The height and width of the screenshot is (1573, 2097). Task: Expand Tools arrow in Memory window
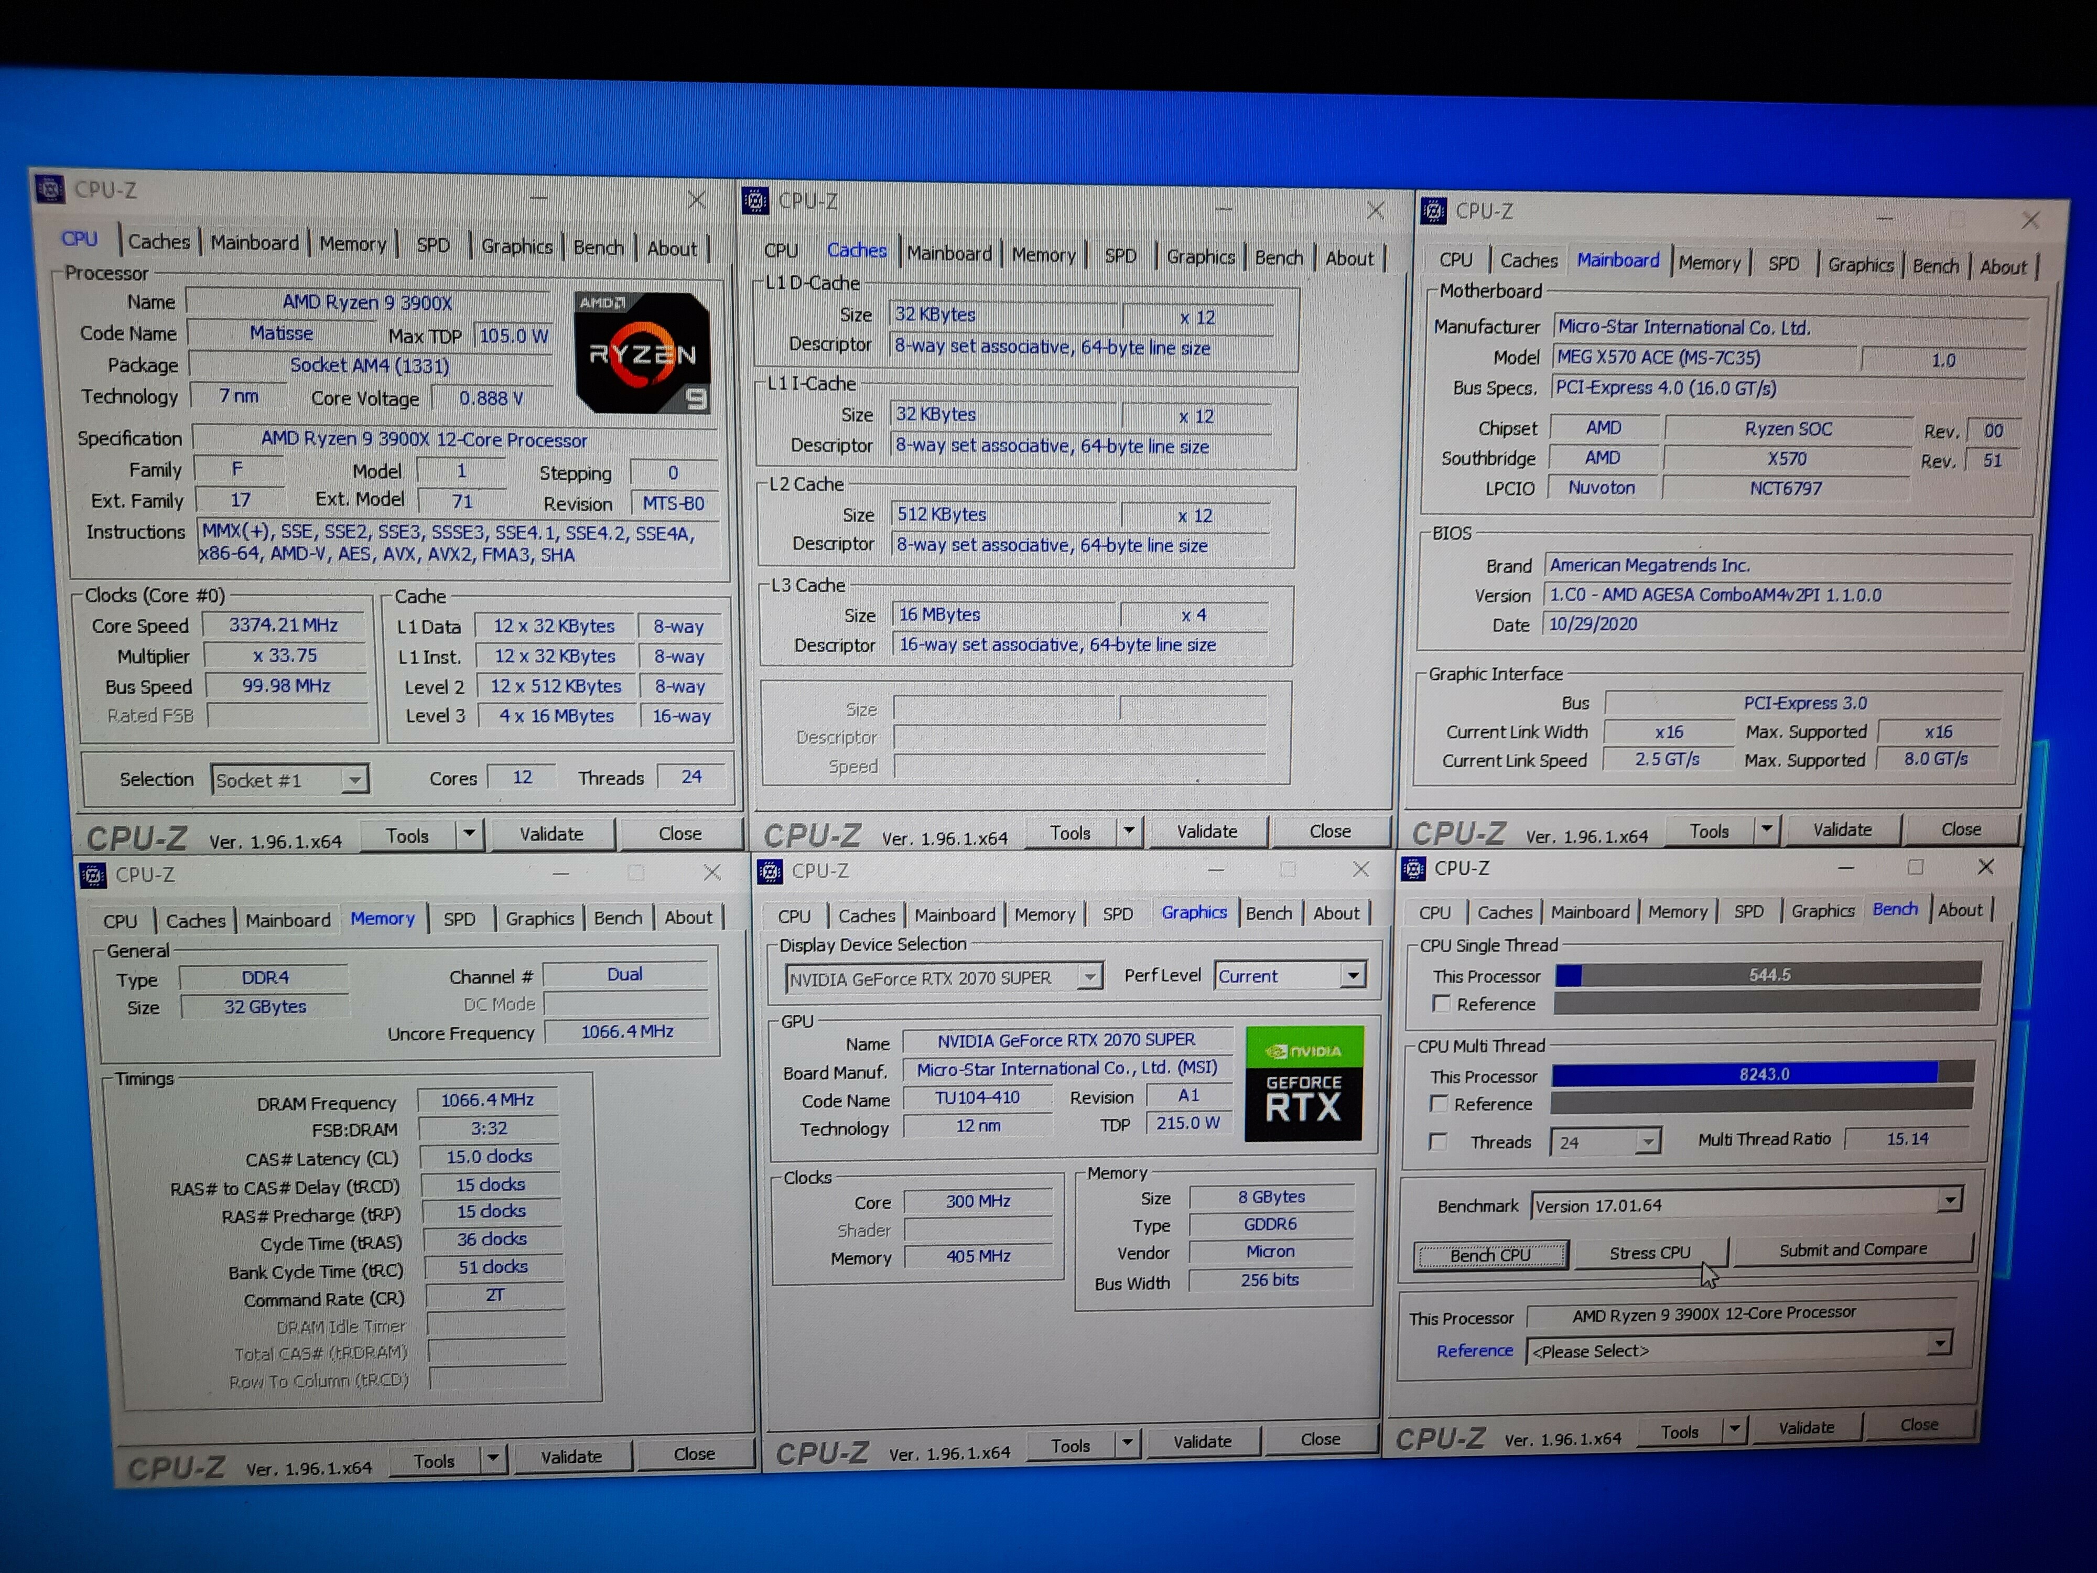pyautogui.click(x=492, y=1458)
